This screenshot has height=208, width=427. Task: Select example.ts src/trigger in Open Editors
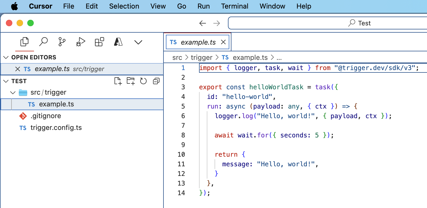click(82, 69)
